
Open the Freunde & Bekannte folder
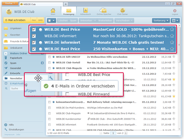16,41
